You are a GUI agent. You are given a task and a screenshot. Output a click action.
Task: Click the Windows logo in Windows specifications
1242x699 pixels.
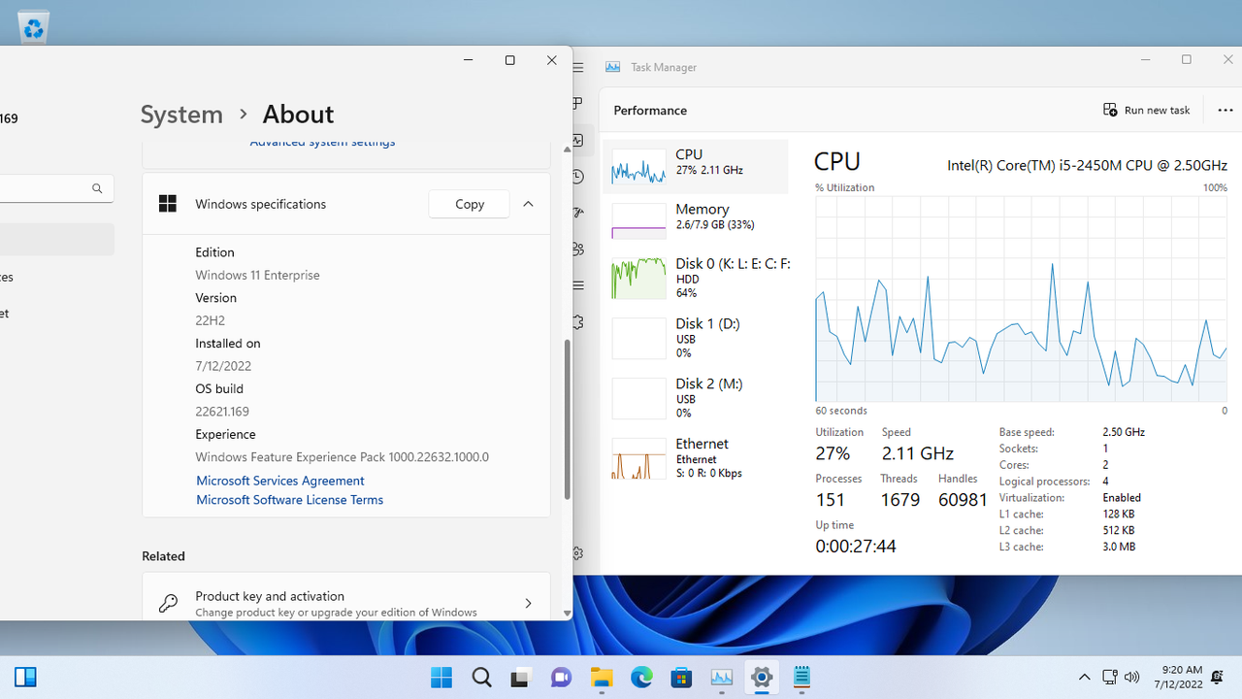tap(168, 204)
